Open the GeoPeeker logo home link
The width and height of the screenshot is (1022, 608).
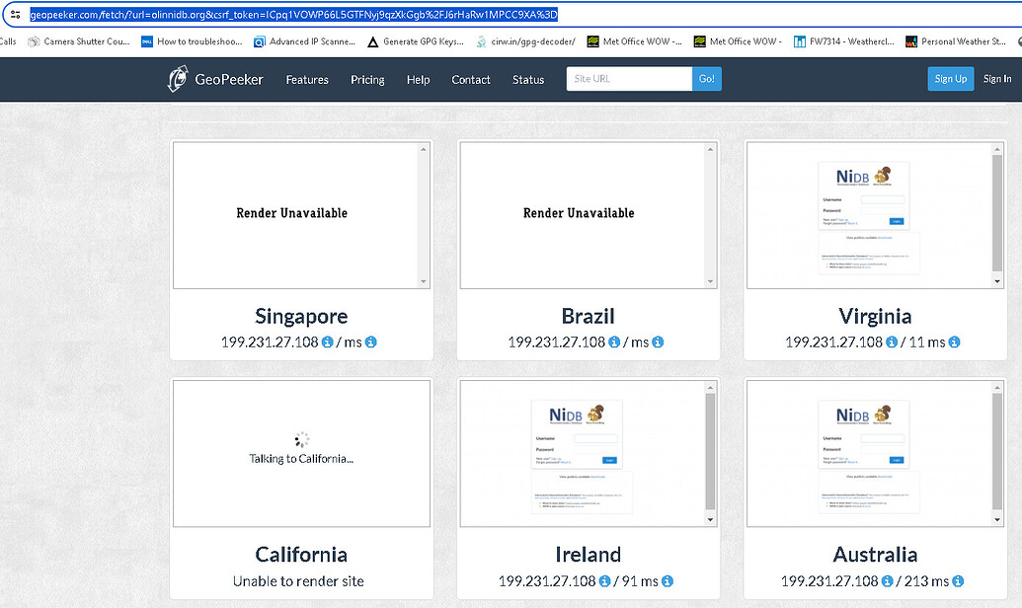click(215, 79)
